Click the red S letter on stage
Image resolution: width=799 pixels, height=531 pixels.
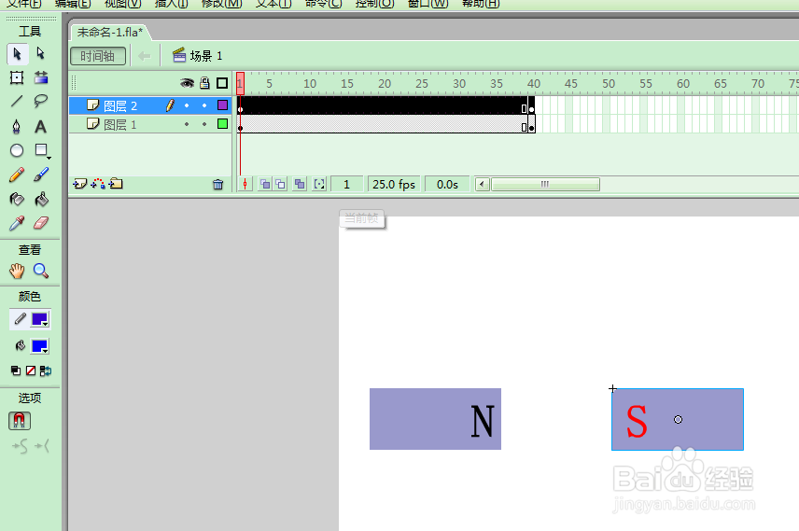click(x=637, y=421)
